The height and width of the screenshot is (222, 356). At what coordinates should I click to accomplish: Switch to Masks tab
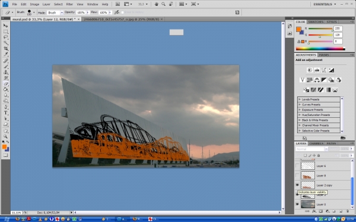324,55
